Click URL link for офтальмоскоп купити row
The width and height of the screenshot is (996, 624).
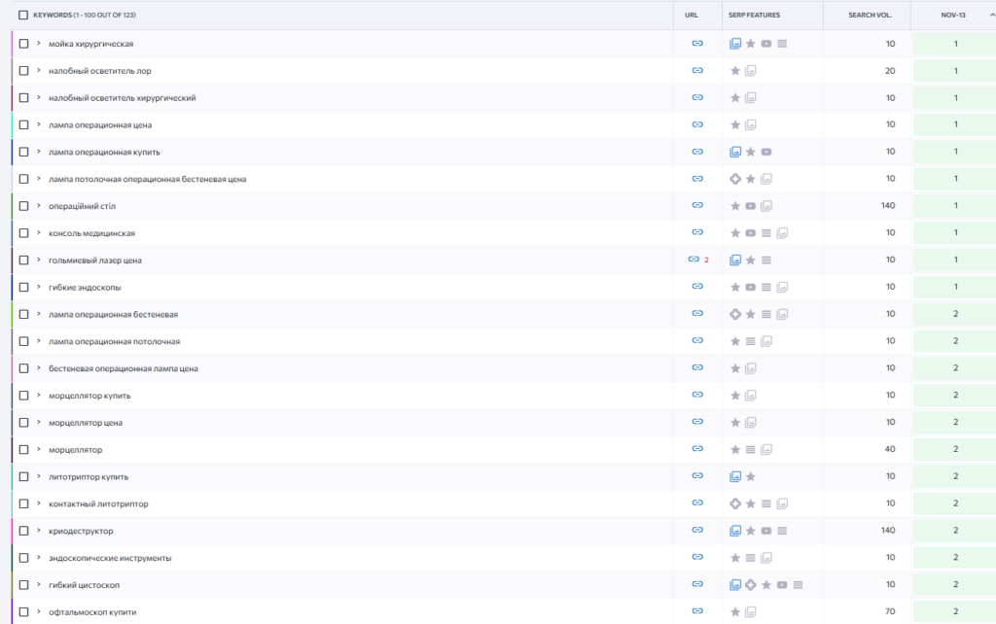coord(697,610)
